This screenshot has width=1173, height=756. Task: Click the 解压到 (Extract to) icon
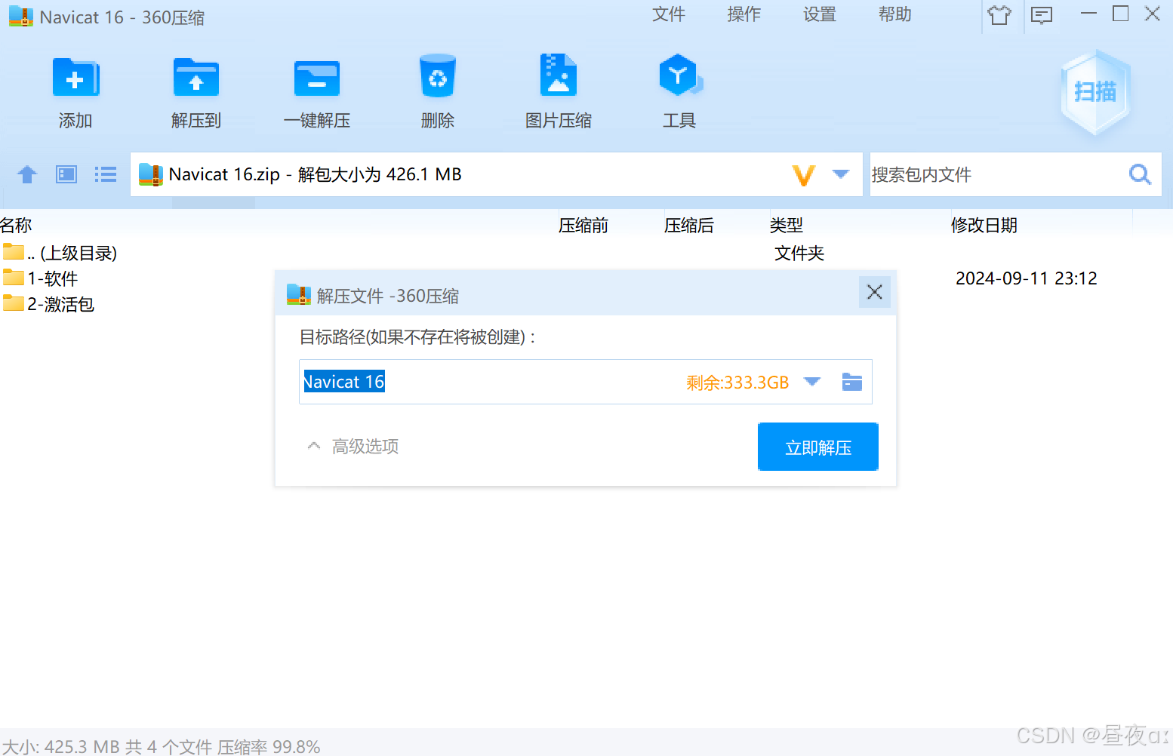pos(196,78)
